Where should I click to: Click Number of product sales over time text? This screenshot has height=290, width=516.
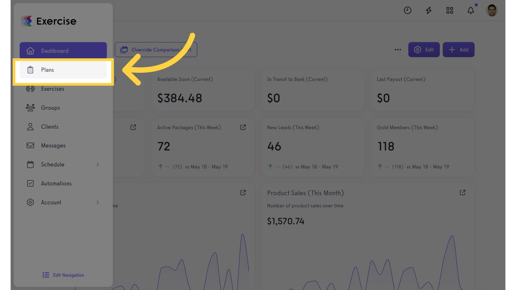(305, 206)
